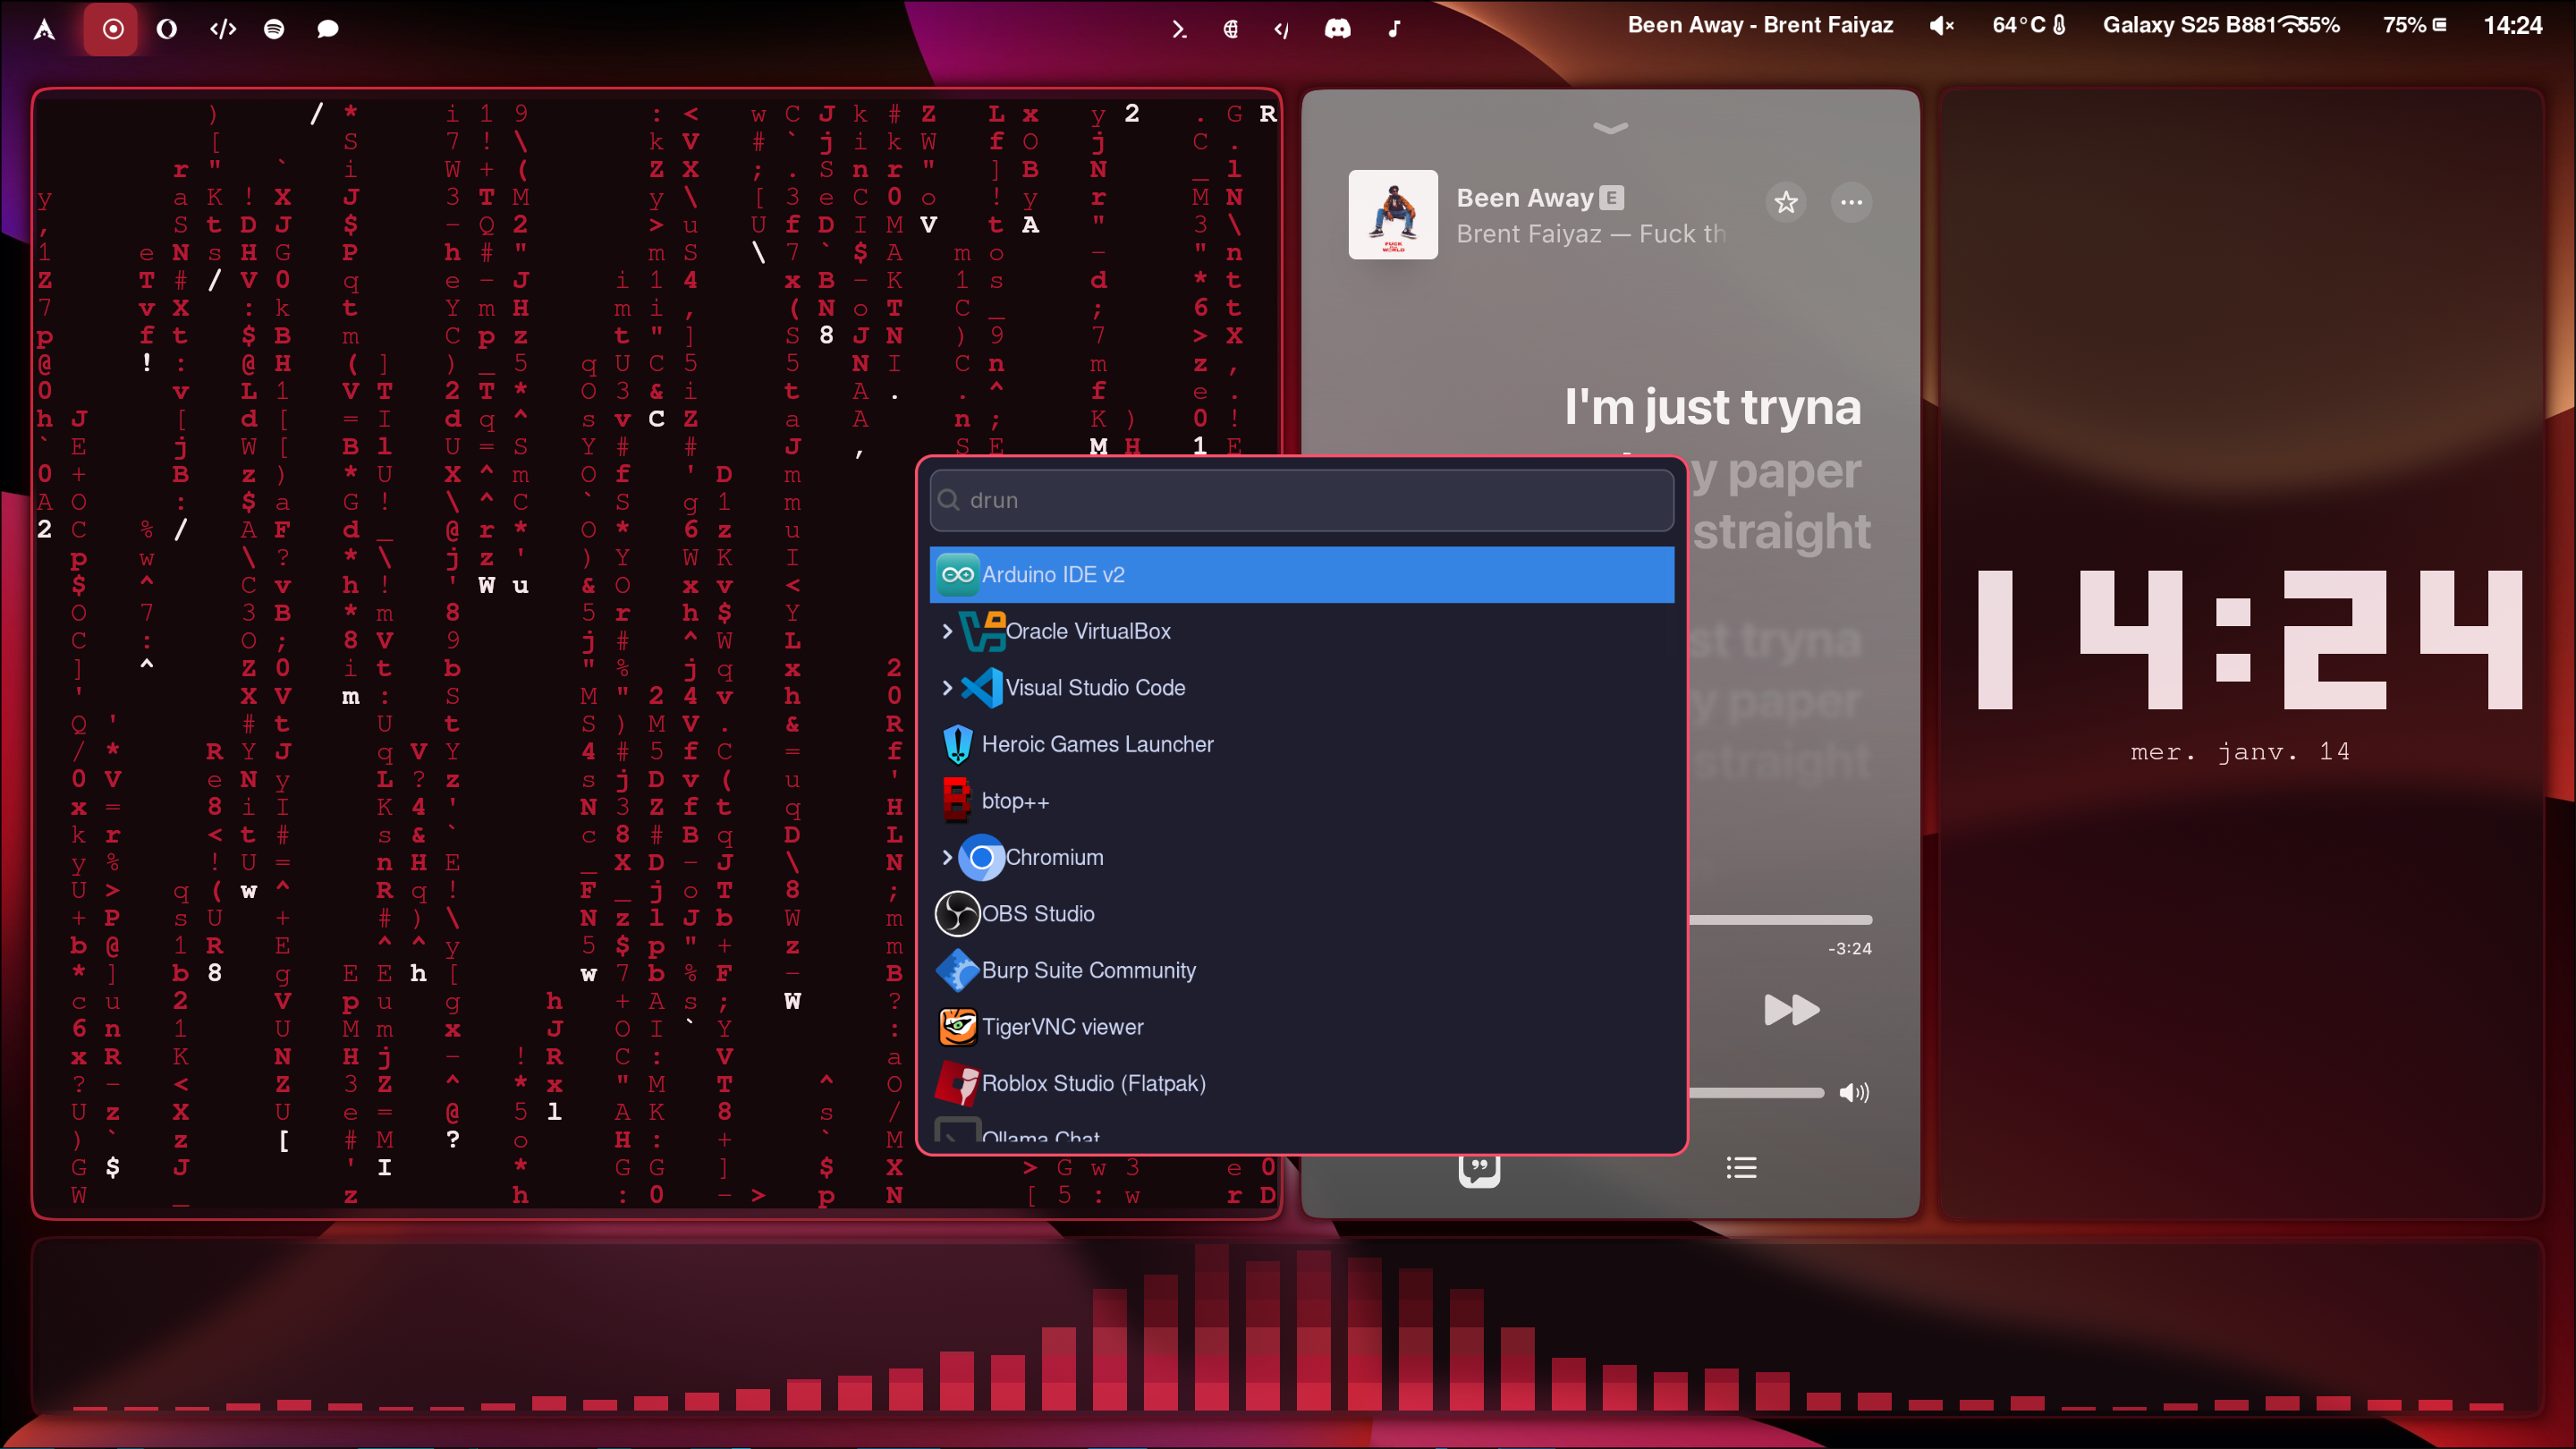Image resolution: width=2576 pixels, height=1449 pixels.
Task: Click the large 14:24 clock widget
Action: 2250,640
